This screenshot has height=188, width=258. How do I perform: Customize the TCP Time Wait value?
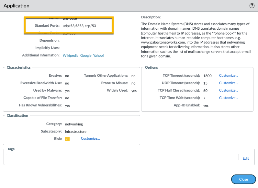(x=229, y=98)
